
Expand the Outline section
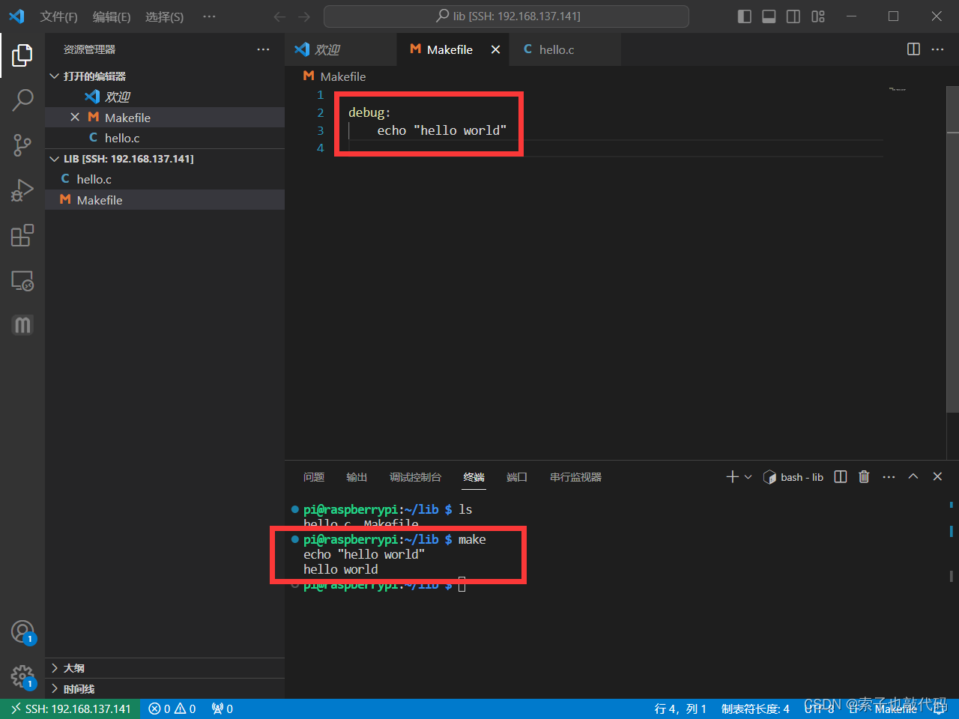click(165, 668)
